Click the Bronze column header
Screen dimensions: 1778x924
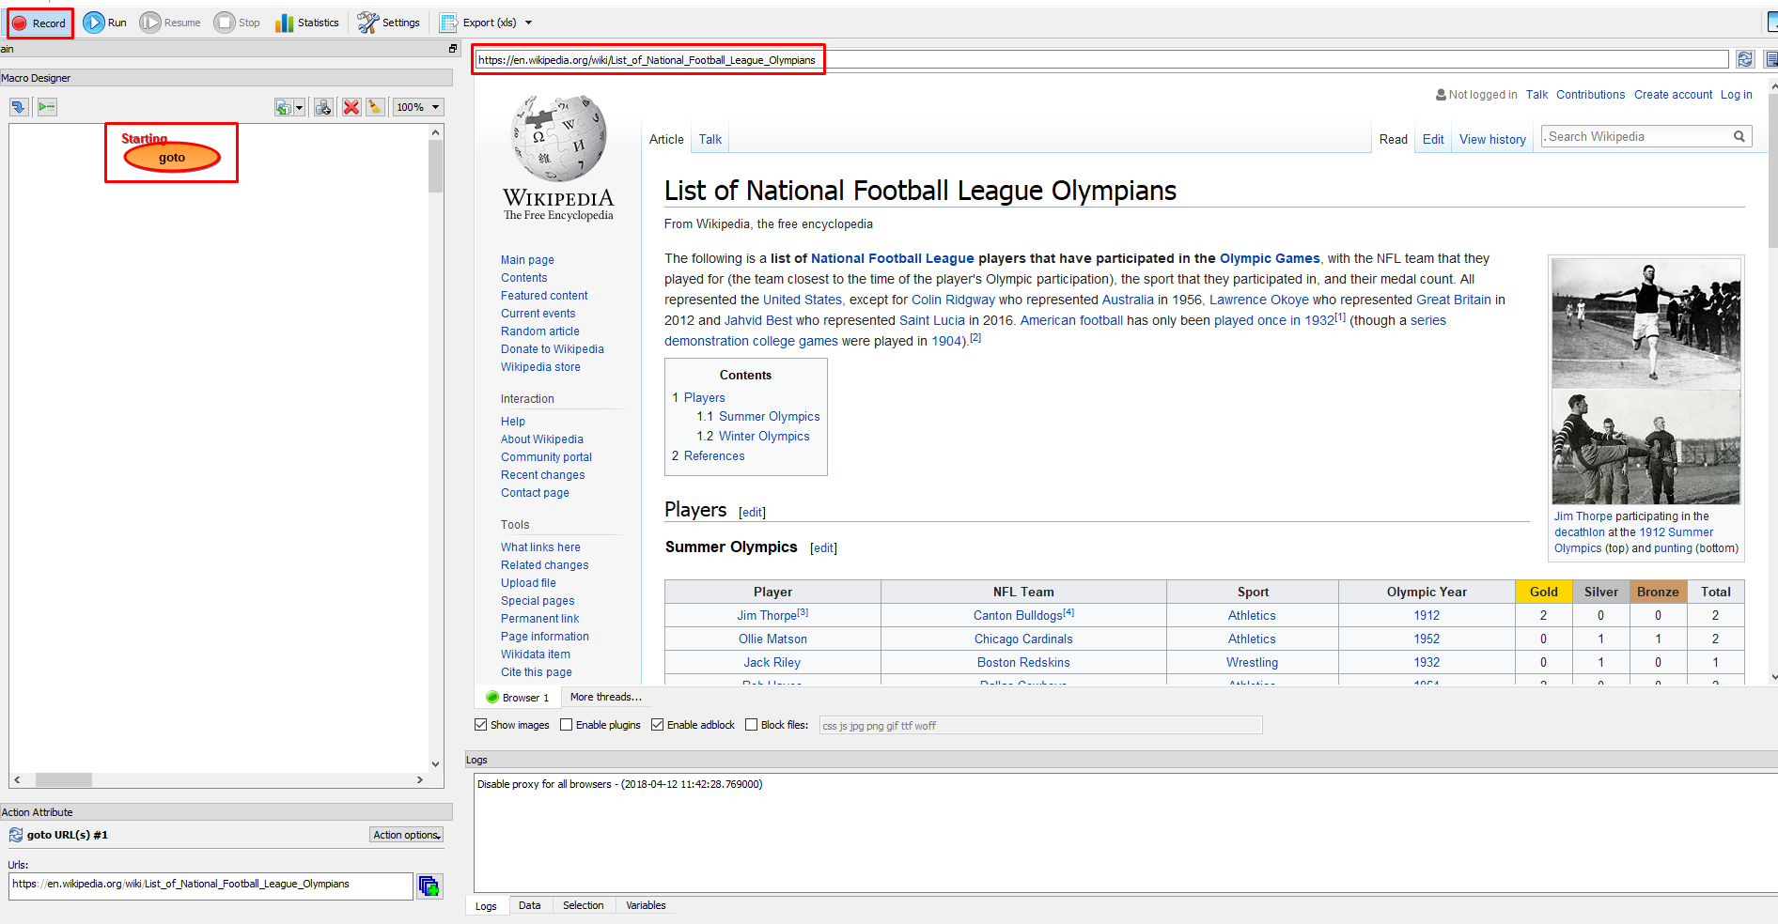[1658, 592]
